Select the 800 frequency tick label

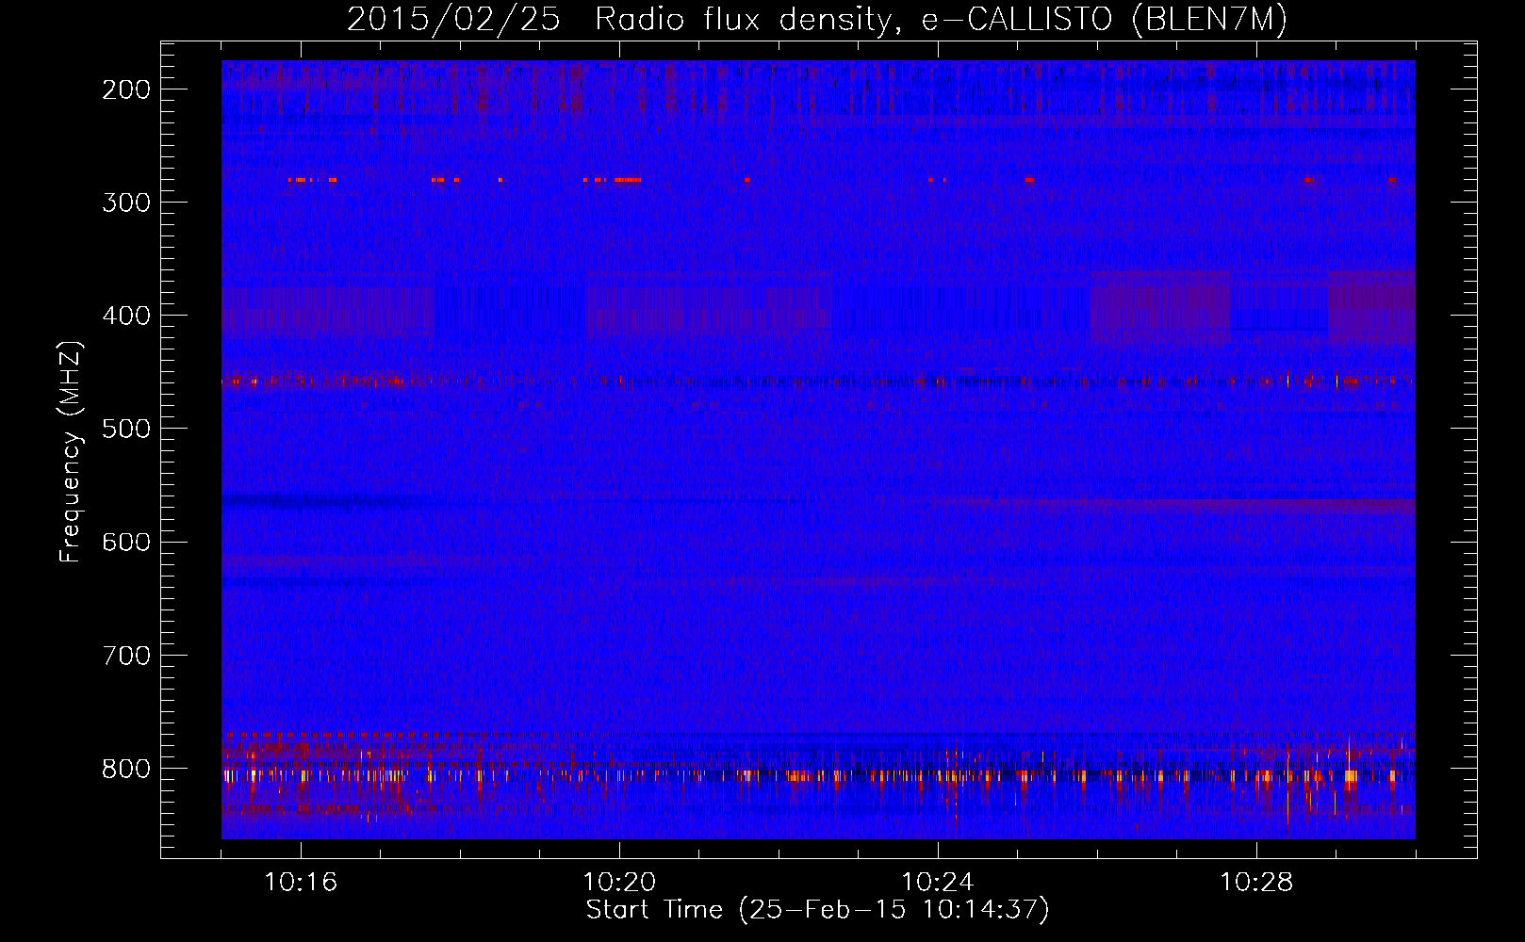[126, 769]
